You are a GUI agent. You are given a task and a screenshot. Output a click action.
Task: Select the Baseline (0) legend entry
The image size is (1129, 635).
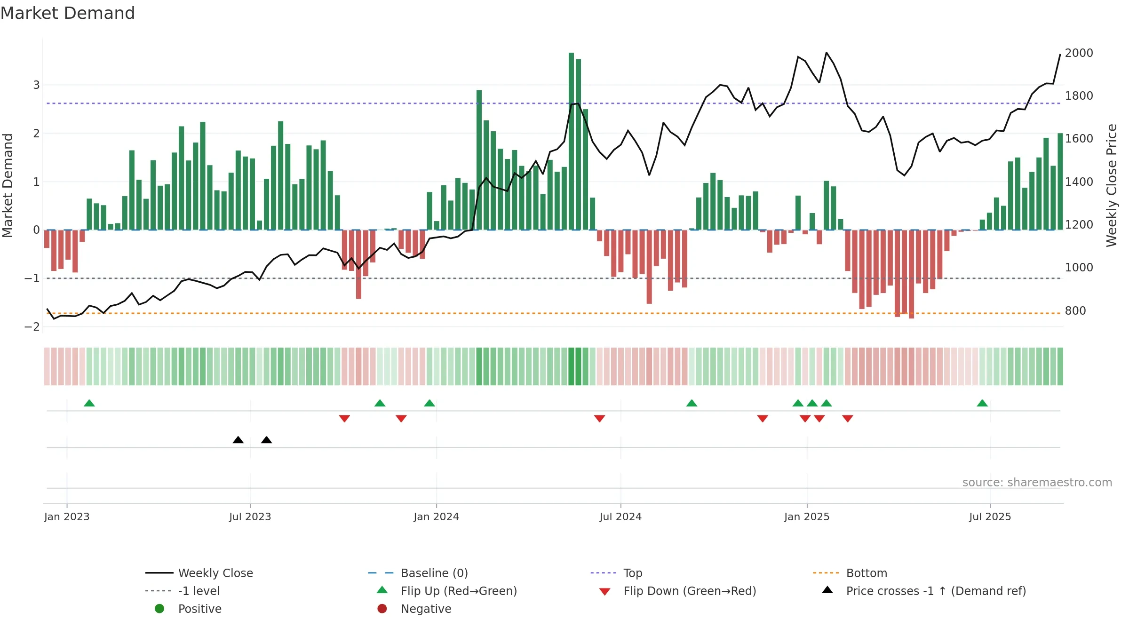(x=418, y=573)
